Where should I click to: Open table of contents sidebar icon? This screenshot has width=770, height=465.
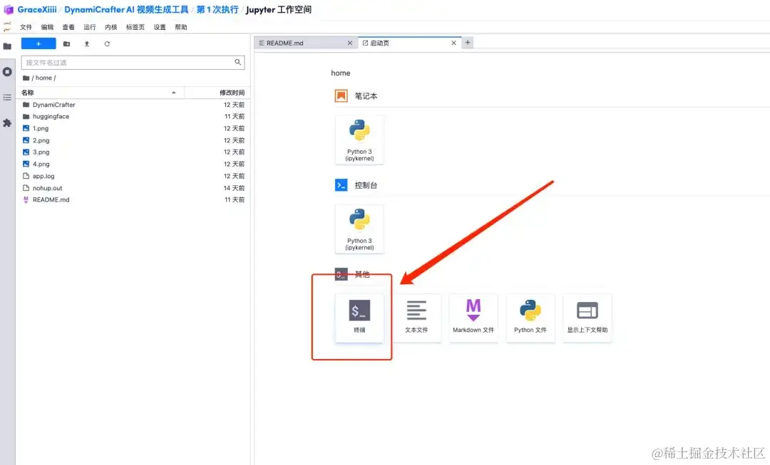pyautogui.click(x=7, y=97)
